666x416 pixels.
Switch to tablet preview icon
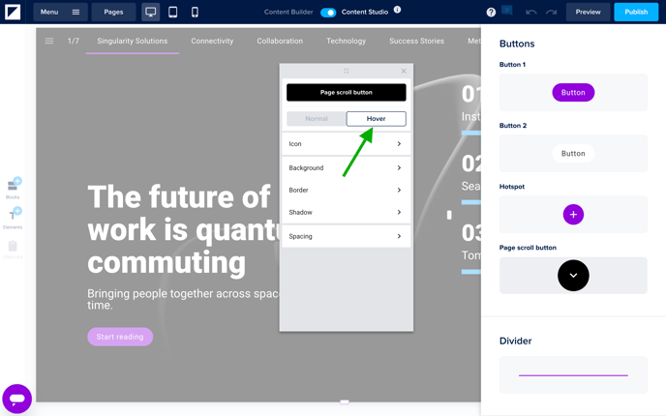coord(172,12)
